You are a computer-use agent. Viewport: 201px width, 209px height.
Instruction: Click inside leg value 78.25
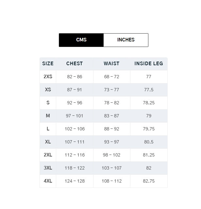[x=149, y=103]
